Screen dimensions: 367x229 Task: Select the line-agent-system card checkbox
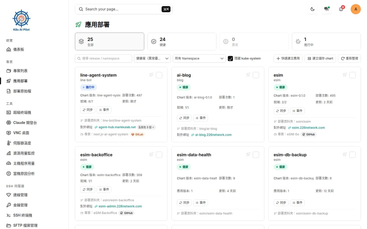pyautogui.click(x=159, y=75)
